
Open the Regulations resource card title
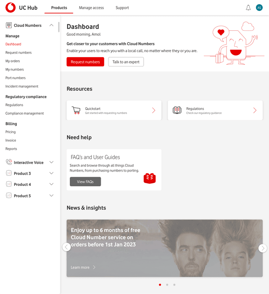click(x=195, y=109)
